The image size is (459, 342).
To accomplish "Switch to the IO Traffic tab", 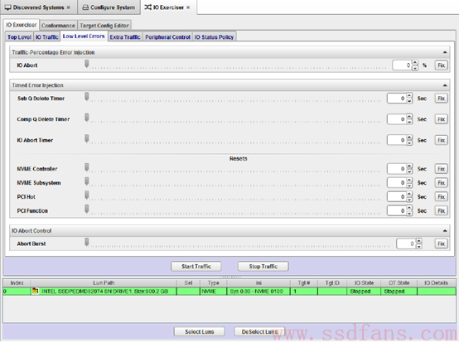I will tap(47, 37).
